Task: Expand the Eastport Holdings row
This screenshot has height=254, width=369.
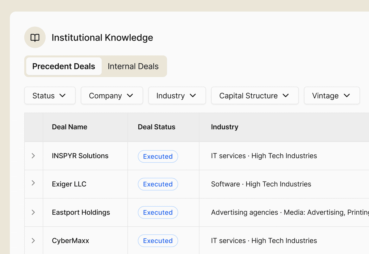Action: 33,212
